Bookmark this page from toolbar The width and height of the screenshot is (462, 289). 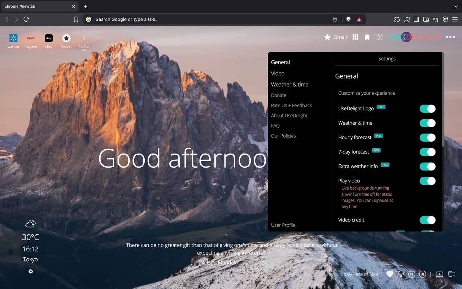click(x=76, y=19)
